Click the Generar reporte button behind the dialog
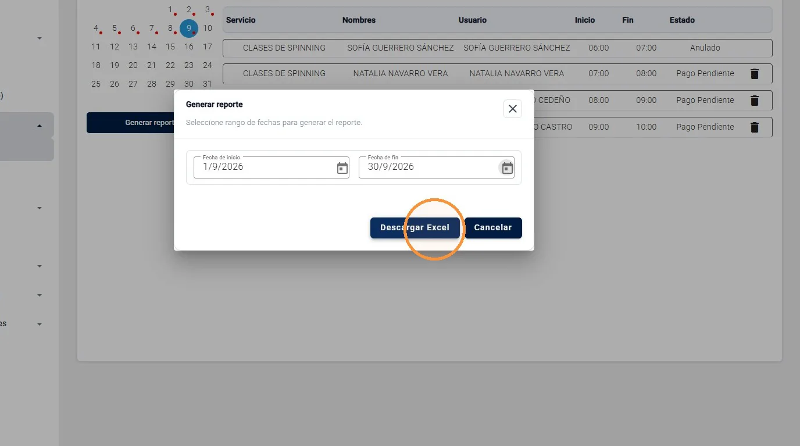 click(130, 123)
